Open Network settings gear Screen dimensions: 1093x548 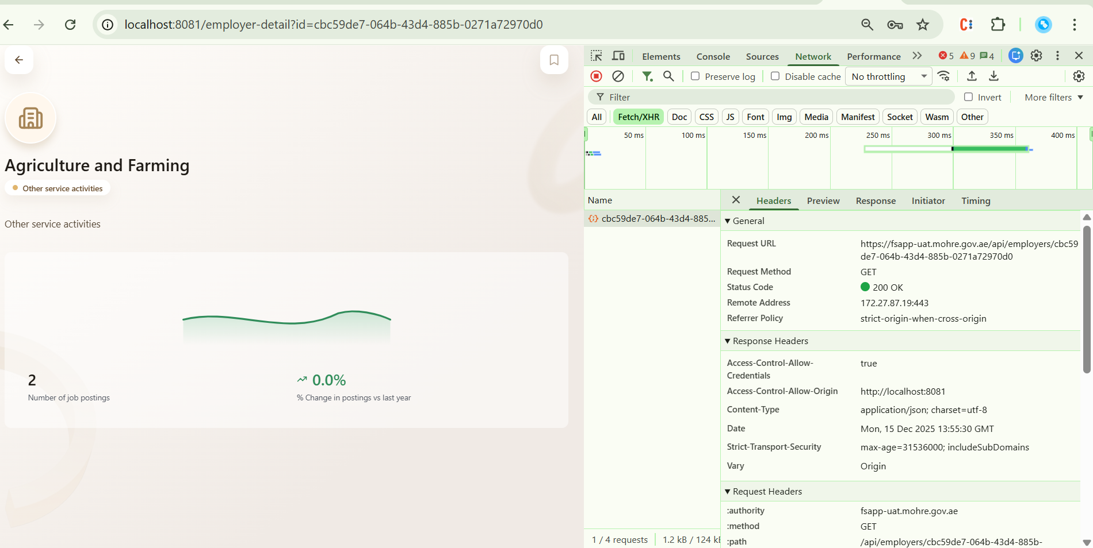[1079, 76]
